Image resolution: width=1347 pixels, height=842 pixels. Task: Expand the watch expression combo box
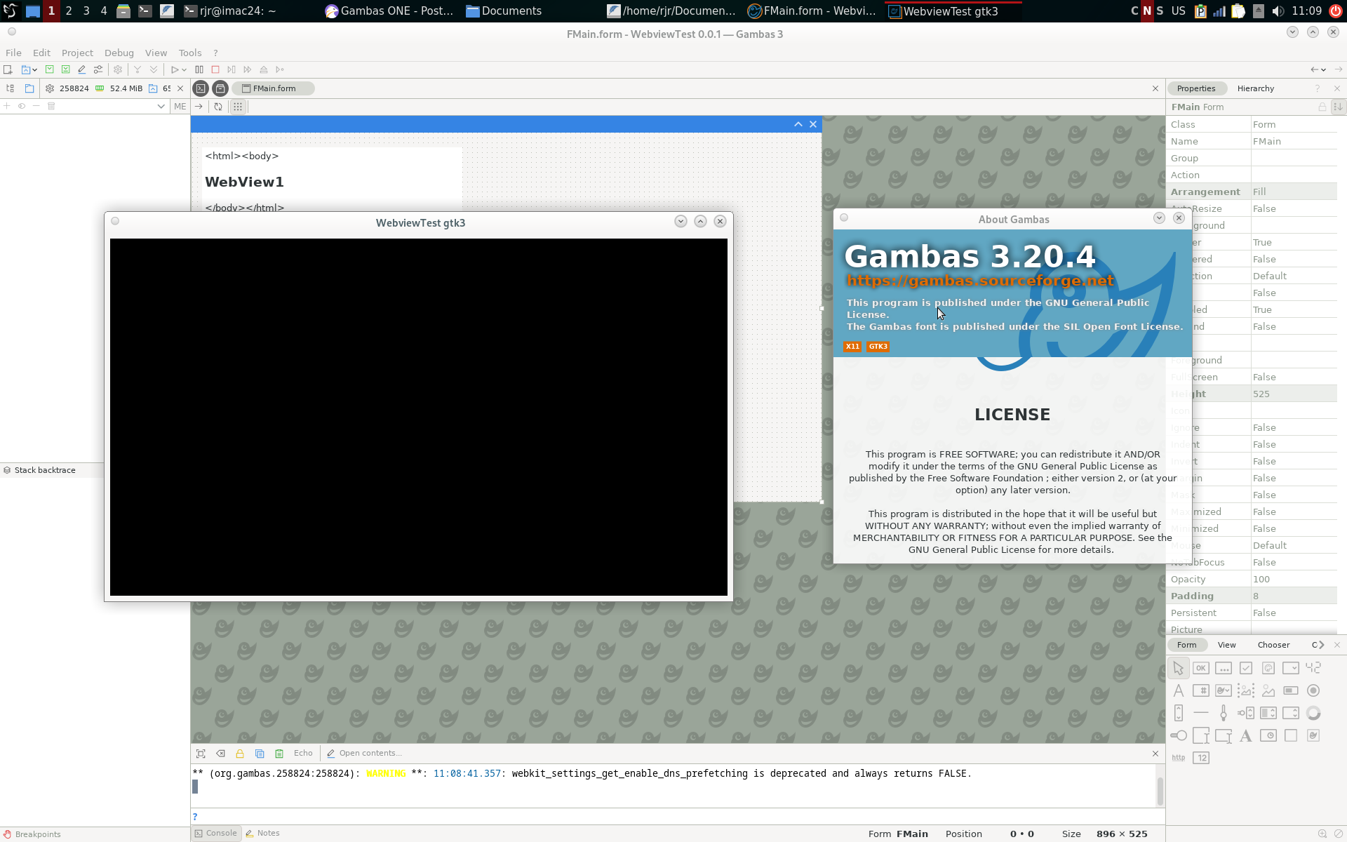(x=161, y=107)
